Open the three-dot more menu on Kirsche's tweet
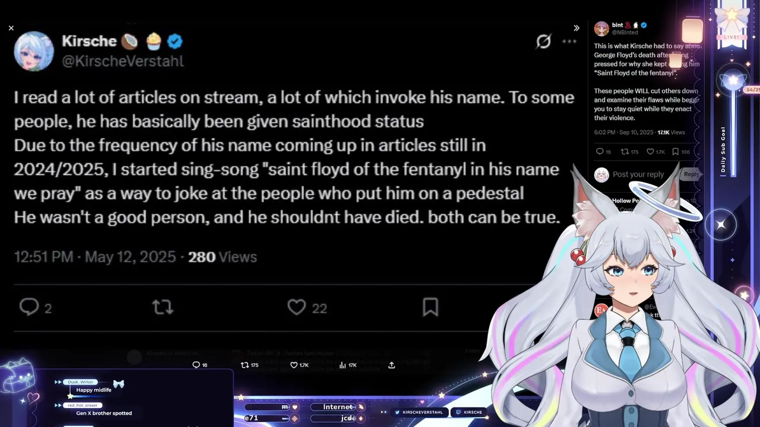The width and height of the screenshot is (760, 427). 569,42
